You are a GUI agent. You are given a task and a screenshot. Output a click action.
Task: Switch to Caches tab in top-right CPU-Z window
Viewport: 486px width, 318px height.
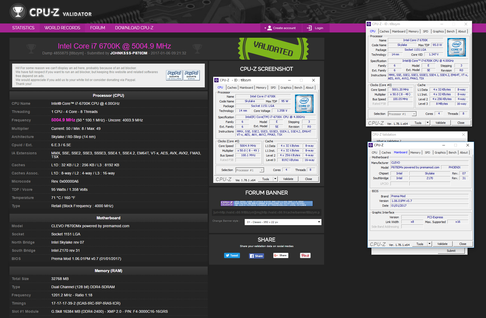coord(384,31)
